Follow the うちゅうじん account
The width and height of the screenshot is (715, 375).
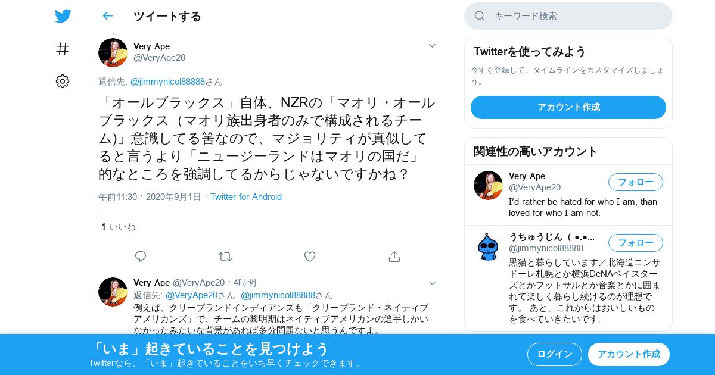pos(635,243)
